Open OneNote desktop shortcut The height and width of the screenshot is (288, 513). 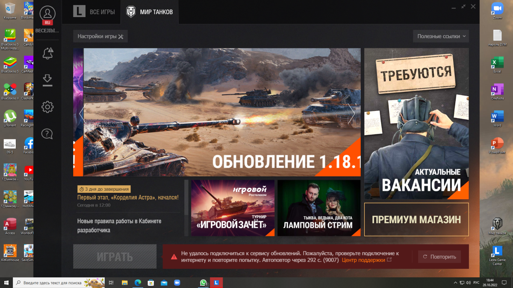497,91
